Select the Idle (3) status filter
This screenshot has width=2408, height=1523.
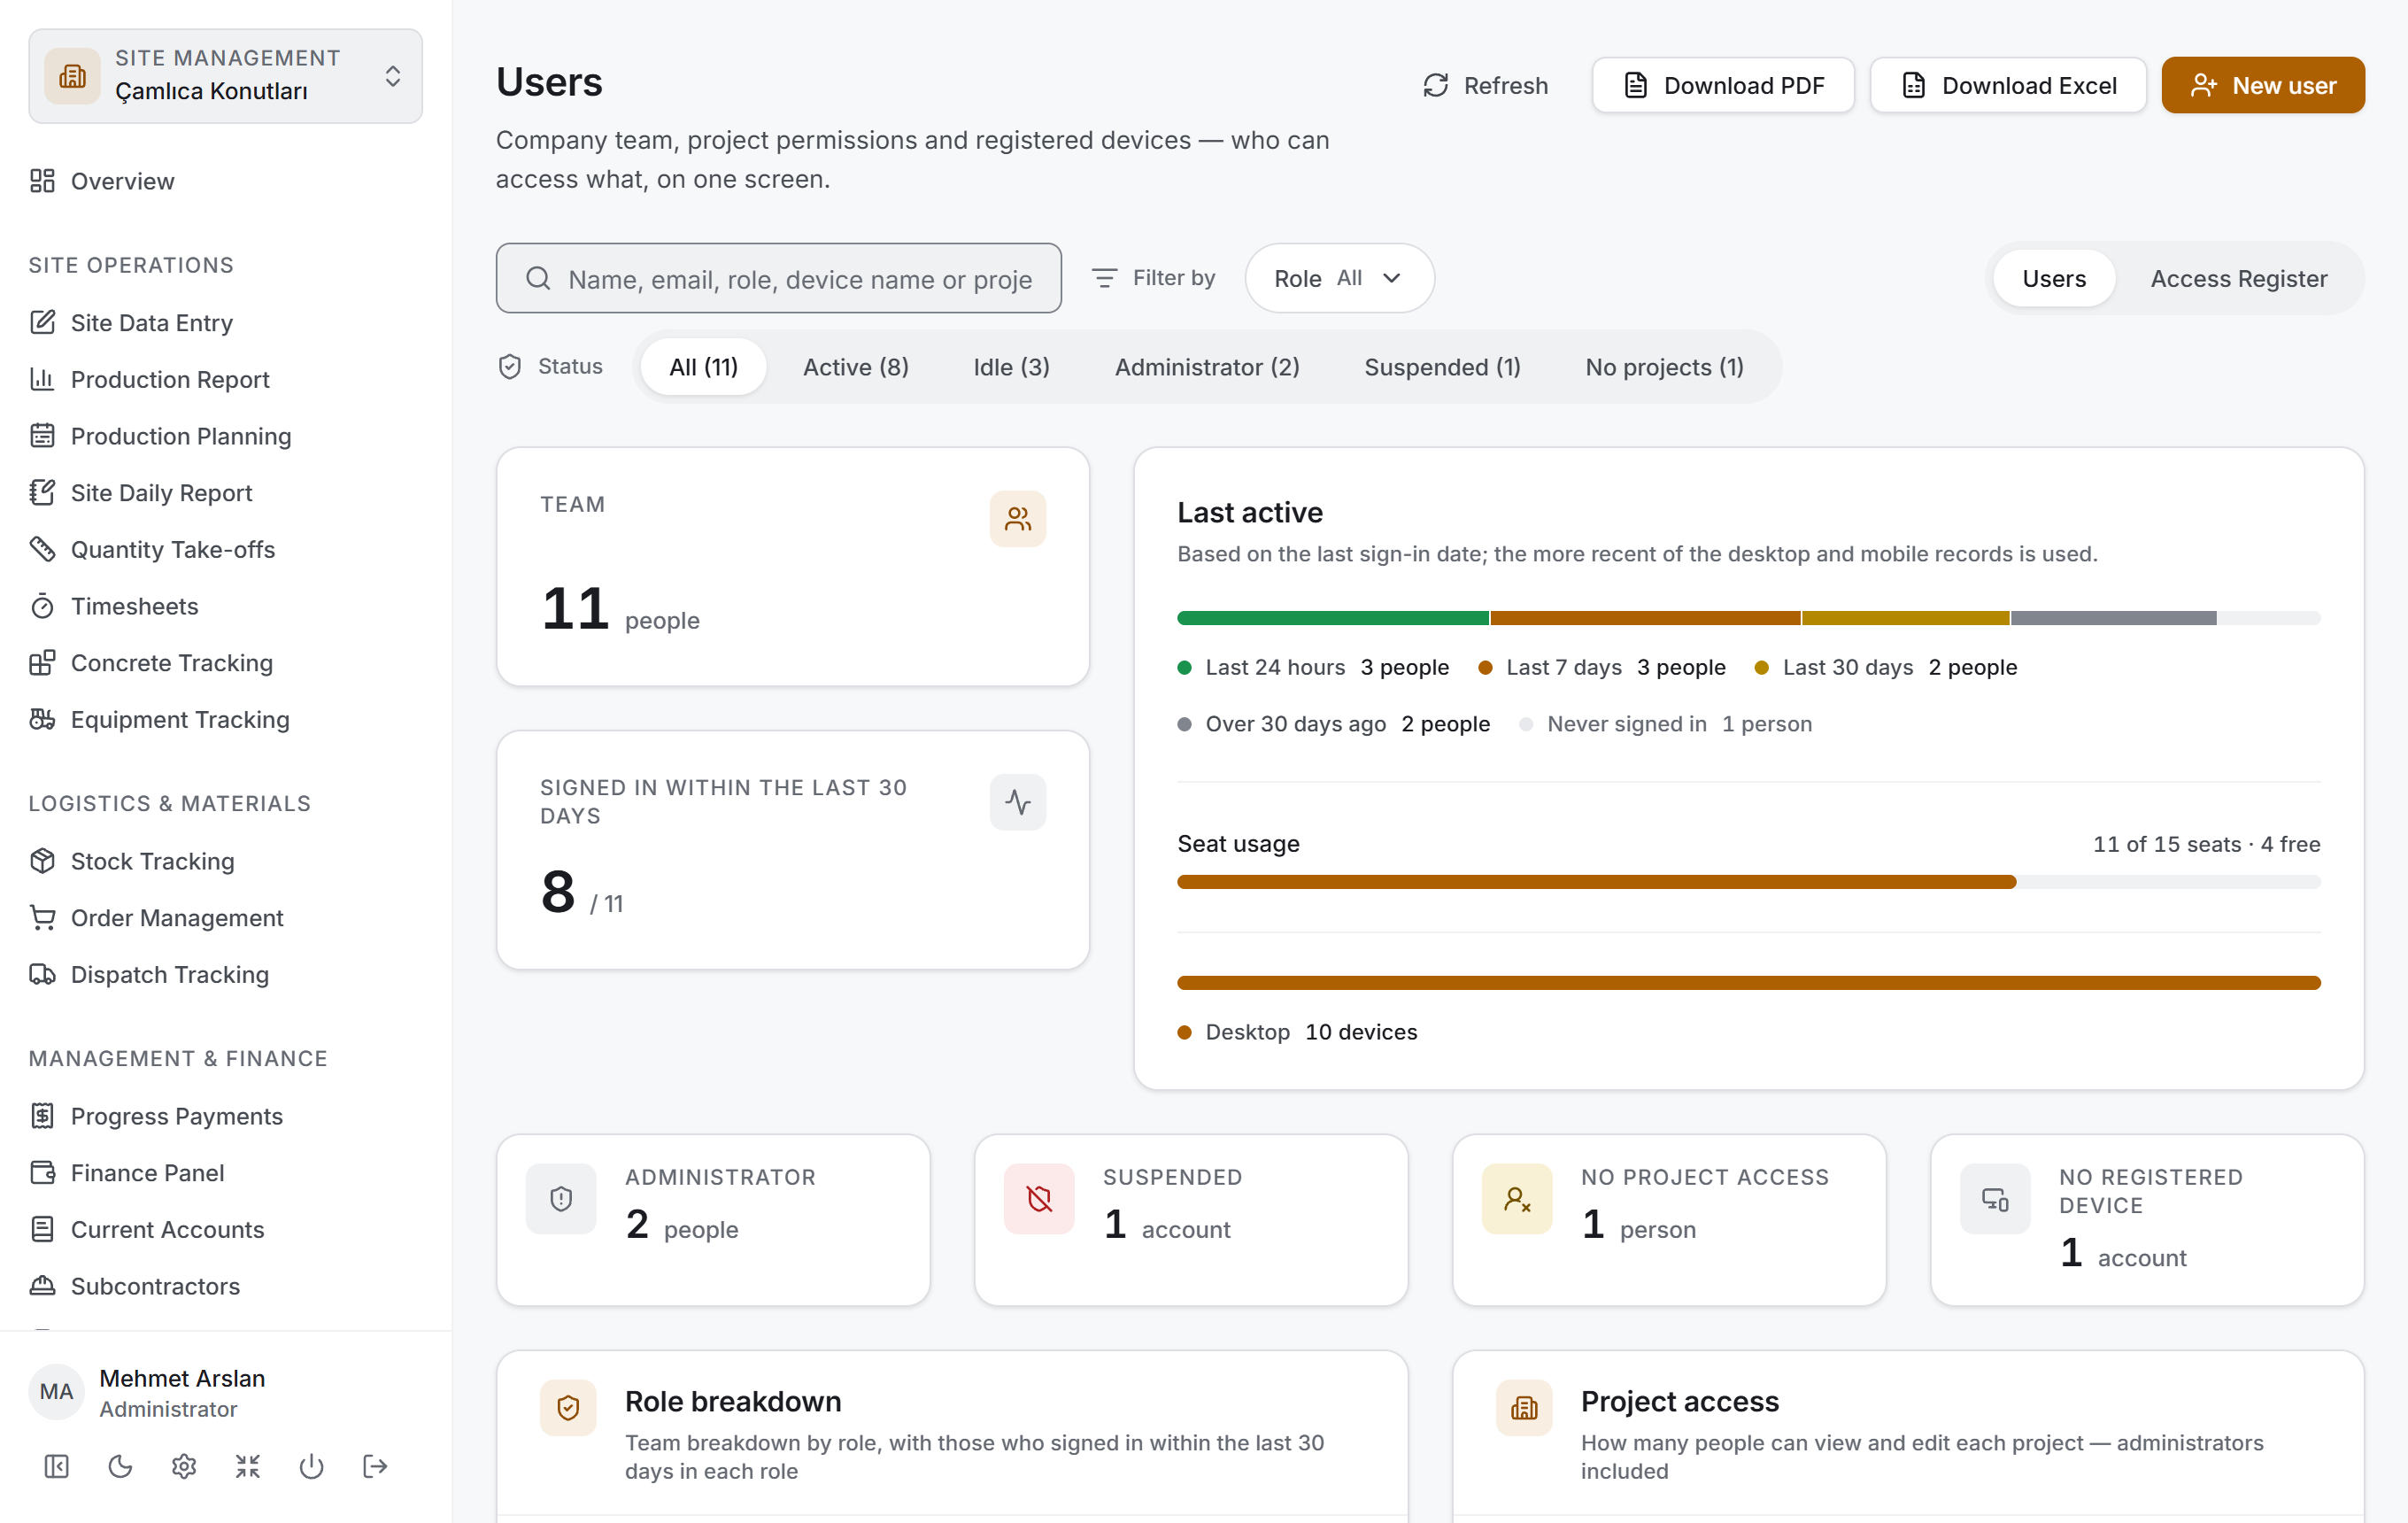click(1011, 367)
